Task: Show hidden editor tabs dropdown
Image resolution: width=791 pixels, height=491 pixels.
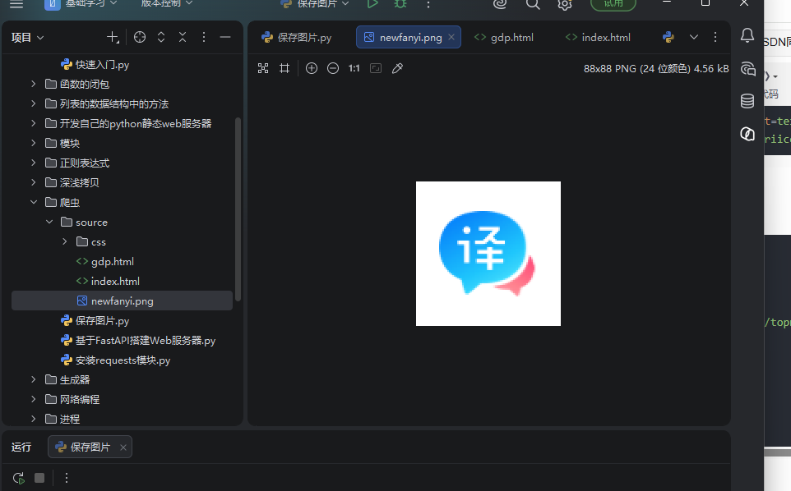Action: point(694,37)
